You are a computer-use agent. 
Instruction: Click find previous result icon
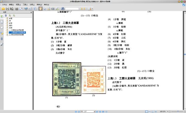click(81, 9)
